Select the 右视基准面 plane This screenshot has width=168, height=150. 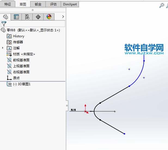click(x=21, y=72)
